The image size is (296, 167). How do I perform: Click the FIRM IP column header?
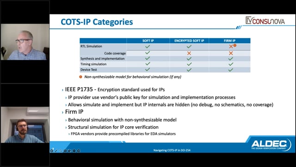229,41
